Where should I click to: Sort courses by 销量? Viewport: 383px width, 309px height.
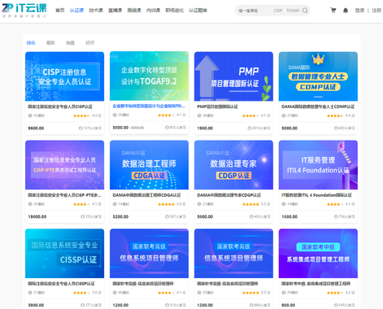point(70,42)
